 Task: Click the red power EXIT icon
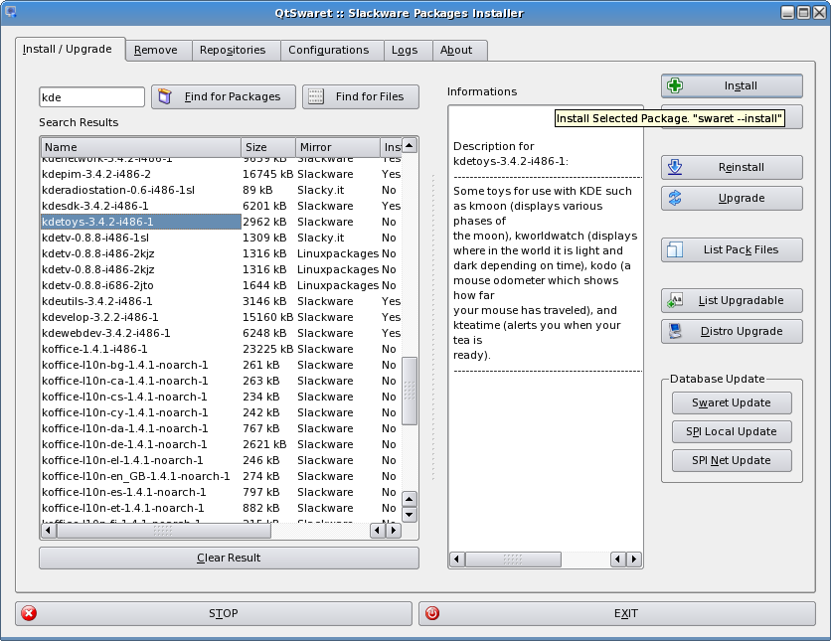[432, 613]
